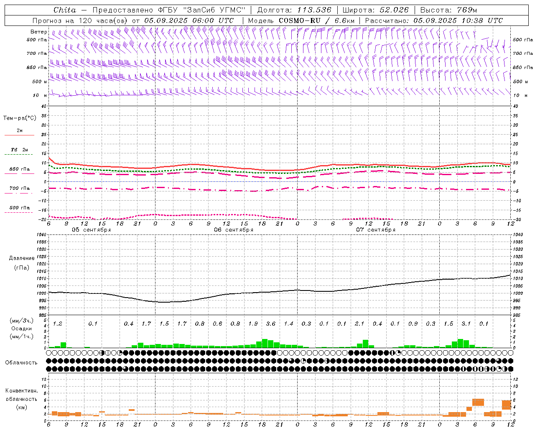Click the station name Chita in the header

coord(64,10)
